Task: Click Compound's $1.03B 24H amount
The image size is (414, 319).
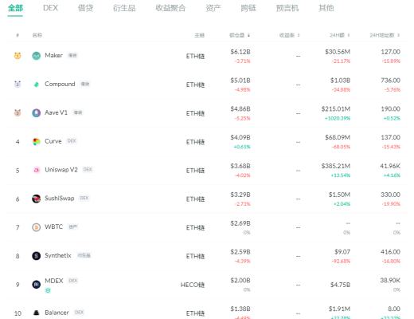Action: point(340,81)
